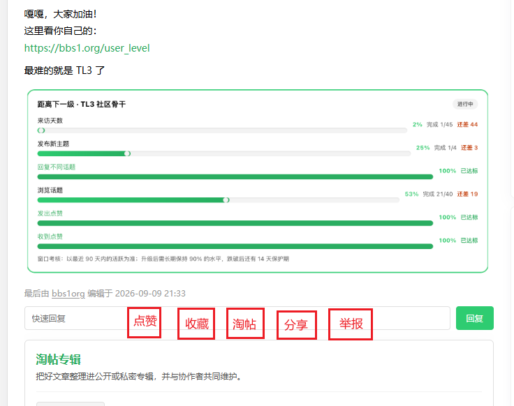
Task: Click 已达标 in the 发出点赞 row
Action: (x=469, y=218)
